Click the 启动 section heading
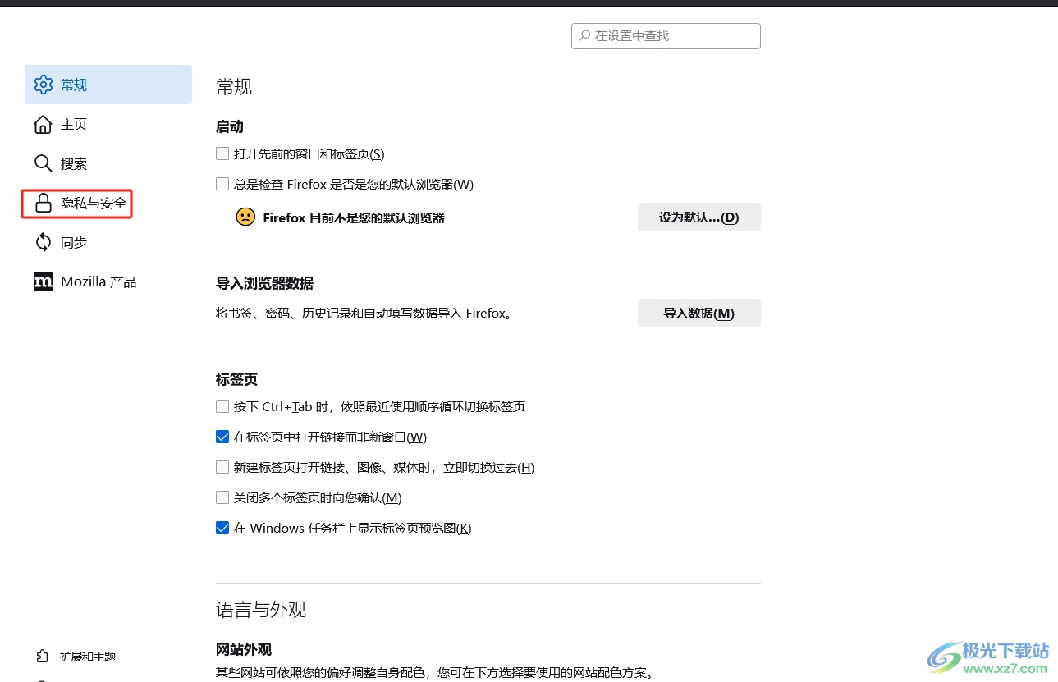The height and width of the screenshot is (682, 1058). (x=230, y=127)
